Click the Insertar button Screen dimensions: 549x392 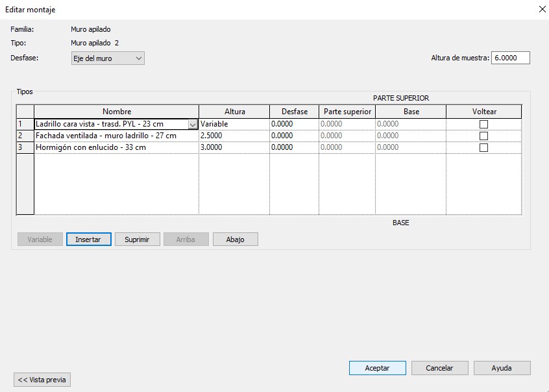[88, 239]
